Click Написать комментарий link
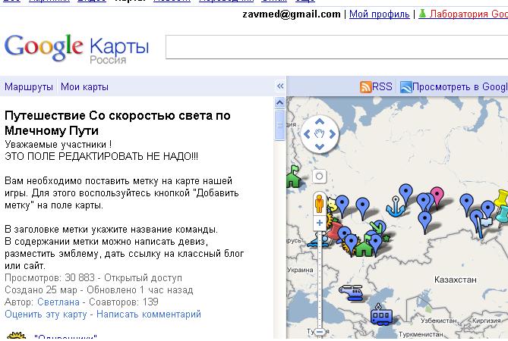The width and height of the screenshot is (508, 341). click(x=149, y=314)
